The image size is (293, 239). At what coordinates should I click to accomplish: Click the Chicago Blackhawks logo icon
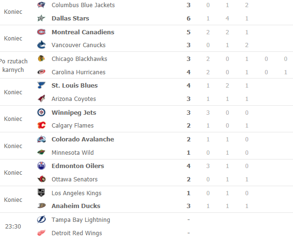pos(41,59)
